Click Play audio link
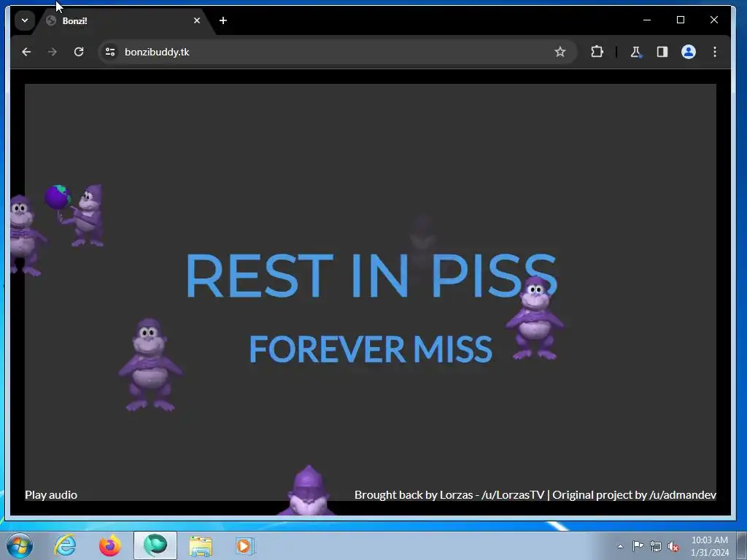Image resolution: width=747 pixels, height=560 pixels. (x=51, y=495)
